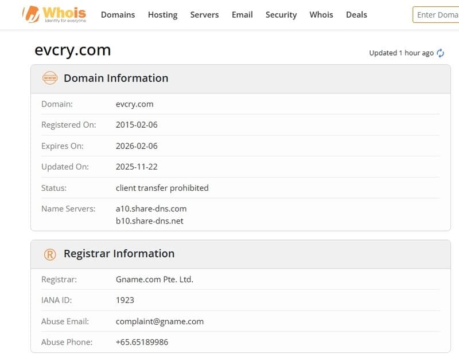Screen dimensions: 459x354
Task: Click the 'Abuse Phone:' label
Action: click(x=67, y=342)
